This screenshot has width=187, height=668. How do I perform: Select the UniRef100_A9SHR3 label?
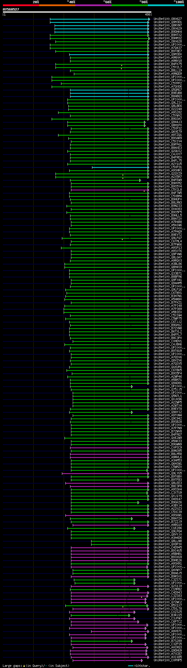click(168, 171)
